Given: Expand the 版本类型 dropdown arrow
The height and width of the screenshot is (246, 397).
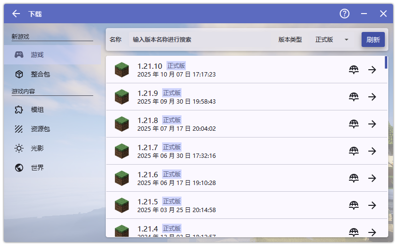Looking at the screenshot, I should [x=347, y=40].
